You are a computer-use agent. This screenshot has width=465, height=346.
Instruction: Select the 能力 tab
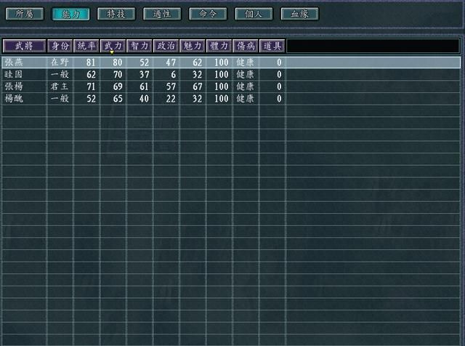coord(70,14)
